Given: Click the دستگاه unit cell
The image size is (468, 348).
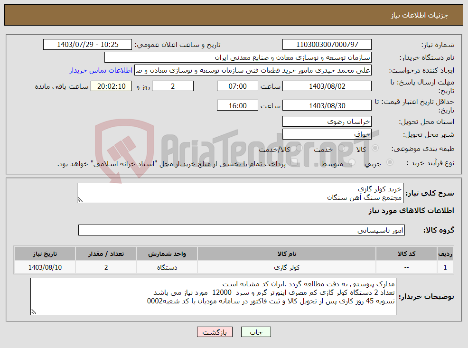Looking at the screenshot, I should pyautogui.click(x=167, y=267).
